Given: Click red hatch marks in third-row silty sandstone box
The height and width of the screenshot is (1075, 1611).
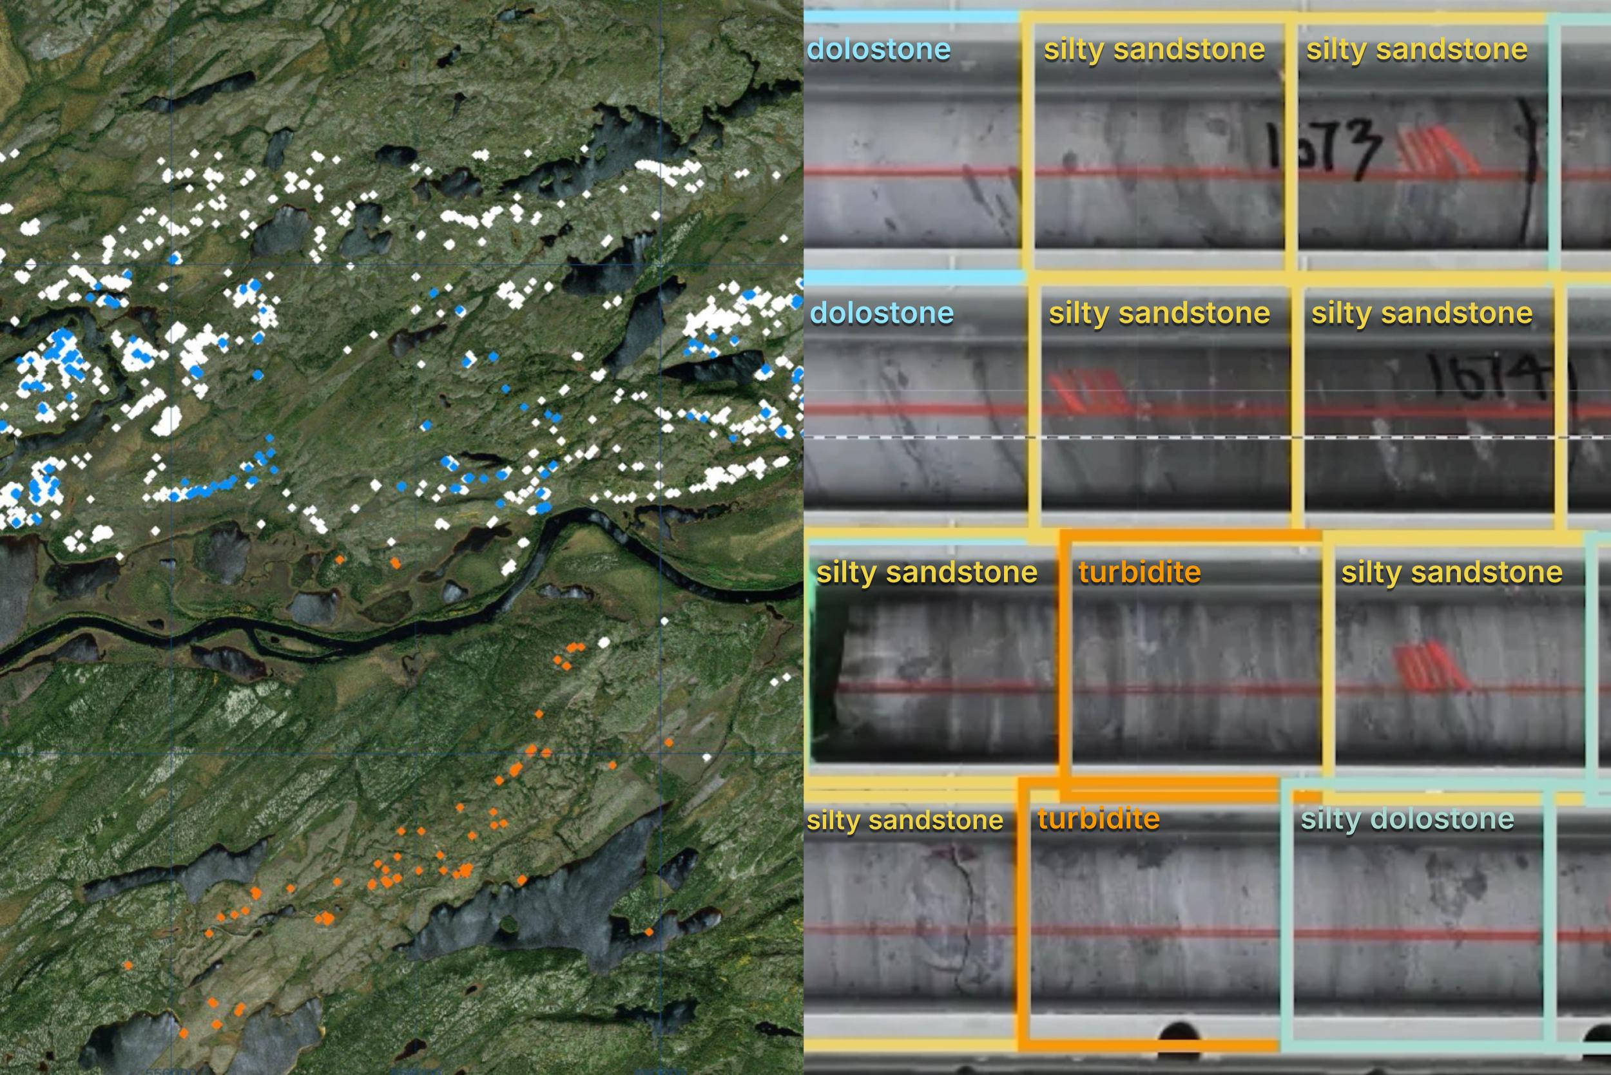Looking at the screenshot, I should point(1430,666).
